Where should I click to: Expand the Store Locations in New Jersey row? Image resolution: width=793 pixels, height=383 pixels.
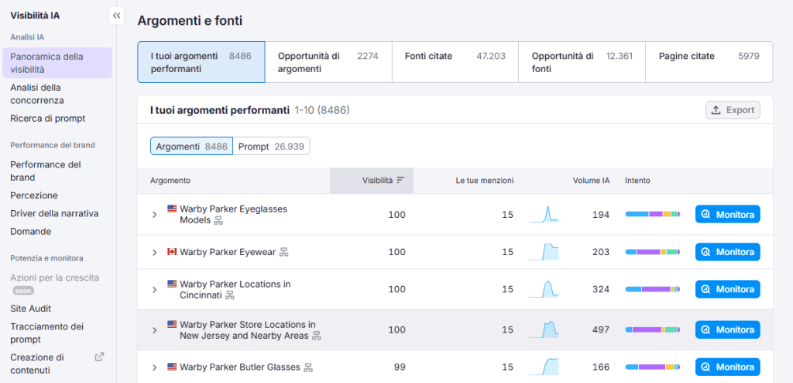(x=155, y=330)
